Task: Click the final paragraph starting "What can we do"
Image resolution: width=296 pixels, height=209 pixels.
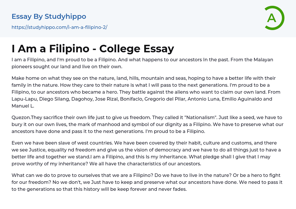Action: (x=146, y=182)
